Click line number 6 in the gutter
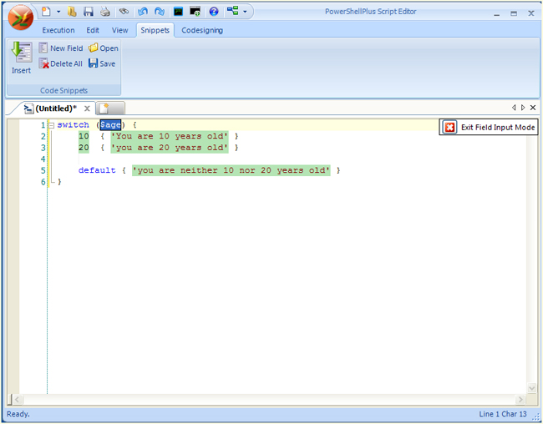 pyautogui.click(x=43, y=182)
